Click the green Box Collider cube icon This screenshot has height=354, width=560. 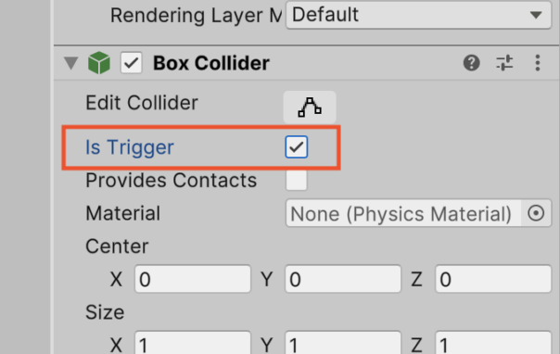(99, 63)
